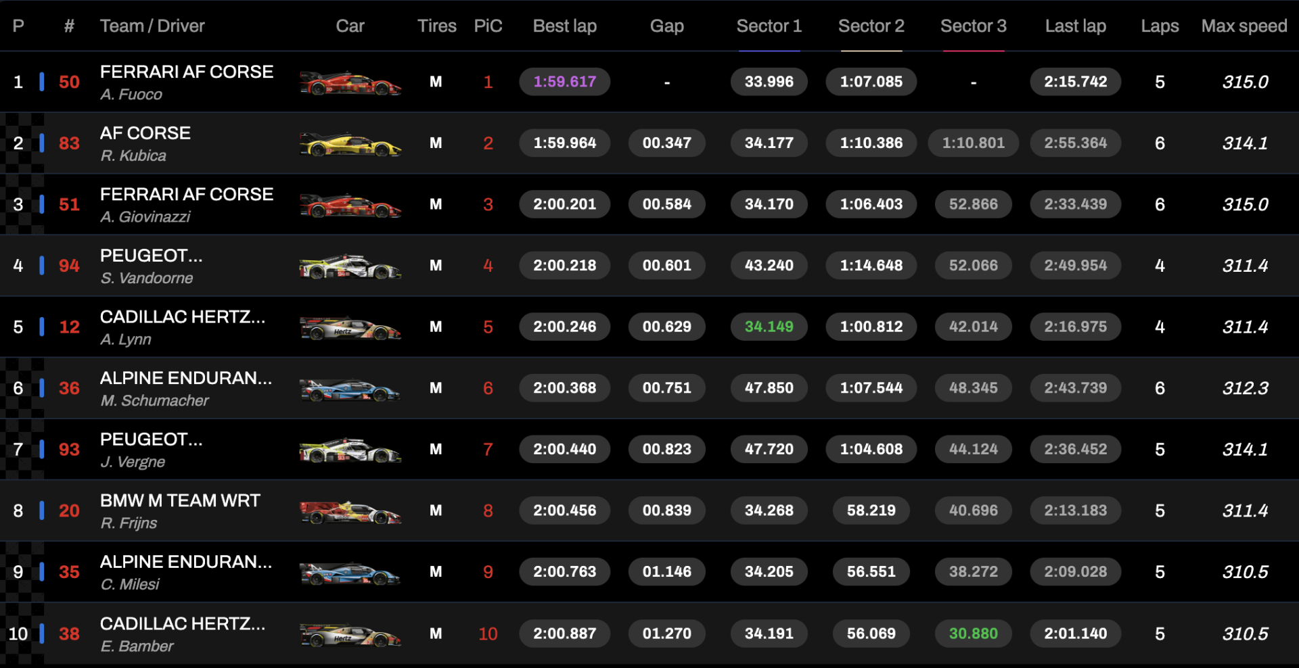
Task: Click car number 94
Action: point(69,266)
